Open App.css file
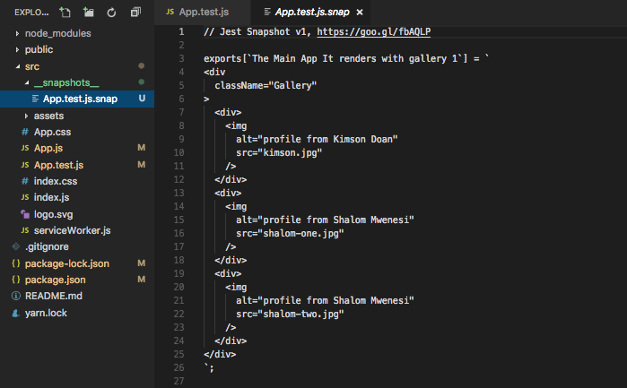The width and height of the screenshot is (627, 388). (52, 132)
